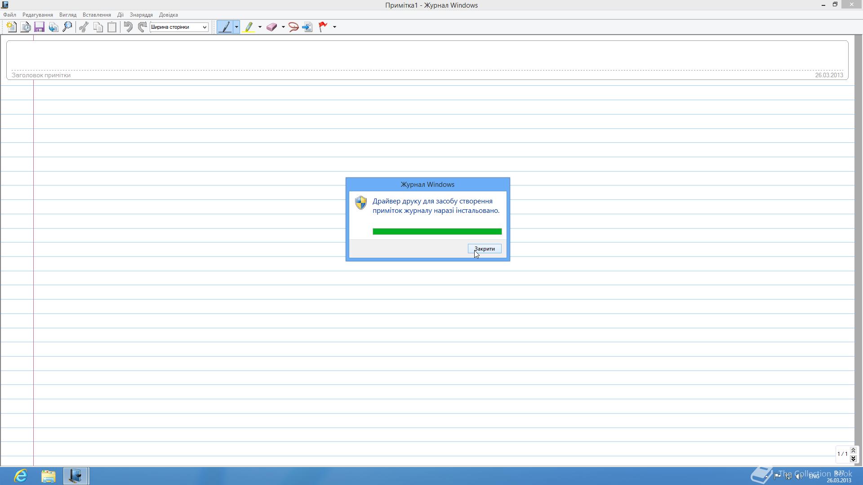The height and width of the screenshot is (485, 863).
Task: Show hidden tray icons arrow
Action: coord(767,476)
